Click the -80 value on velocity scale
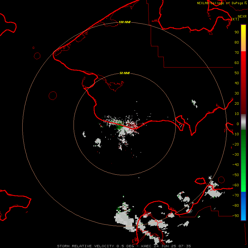Screen dimensions: 248x248 click(x=236, y=206)
